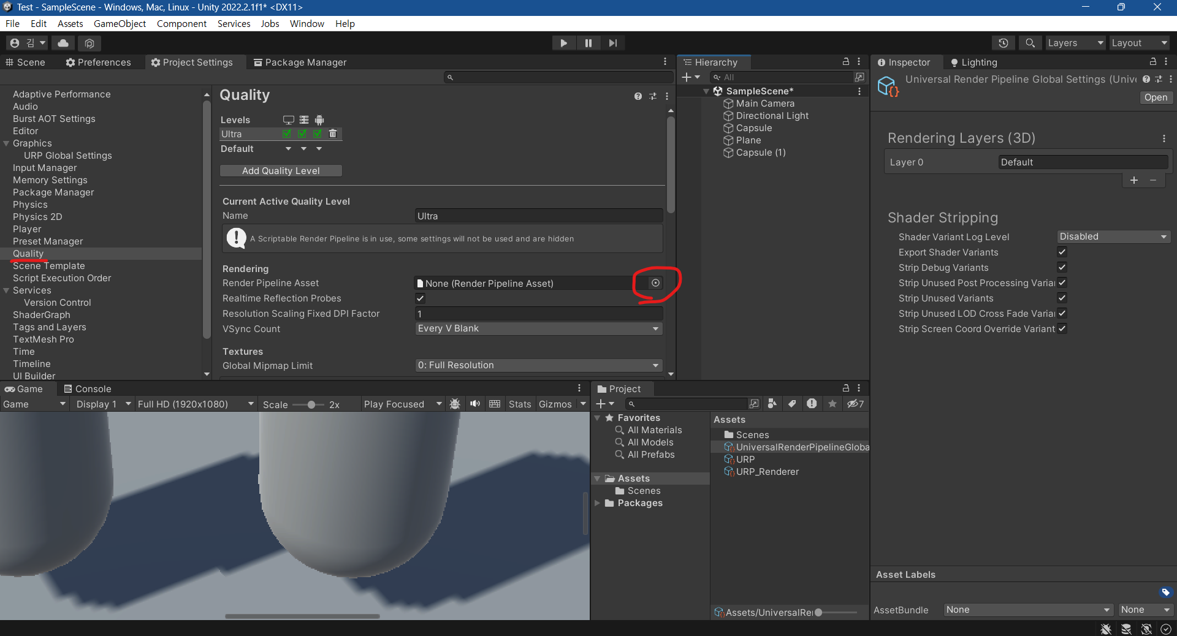Open the Quality preset selector icon

coord(653,96)
